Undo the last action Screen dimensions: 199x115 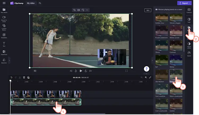[x=11, y=77]
